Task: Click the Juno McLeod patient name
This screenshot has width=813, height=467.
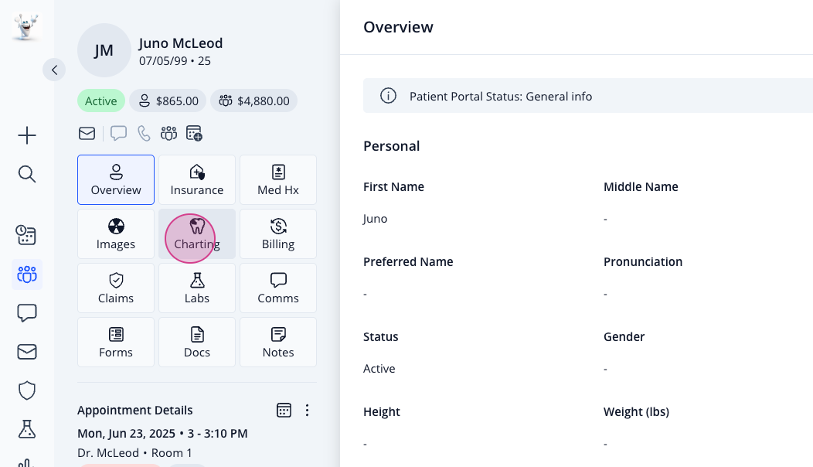Action: [180, 43]
